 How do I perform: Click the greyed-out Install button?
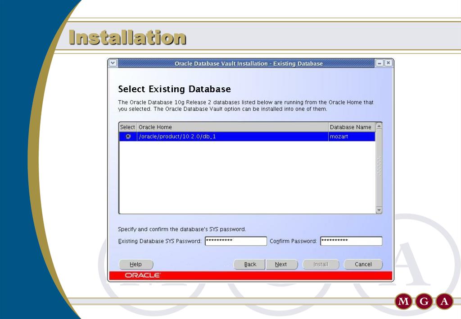[321, 265]
